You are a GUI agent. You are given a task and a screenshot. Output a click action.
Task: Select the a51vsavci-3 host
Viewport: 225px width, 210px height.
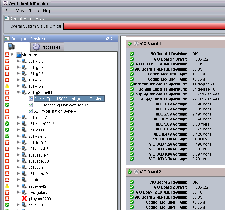(38, 148)
